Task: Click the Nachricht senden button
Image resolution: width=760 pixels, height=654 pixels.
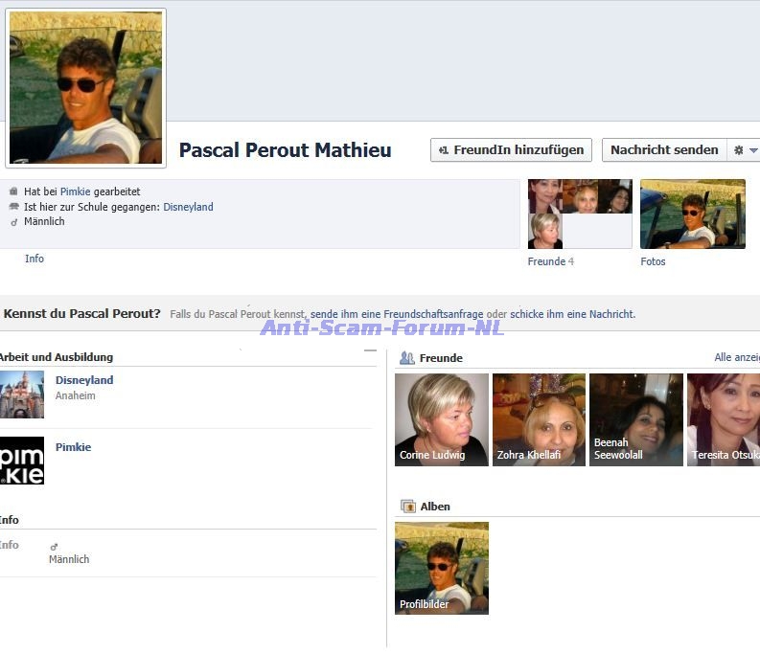Action: 664,150
